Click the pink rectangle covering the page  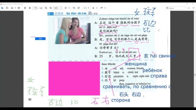pyautogui.click(x=74, y=79)
